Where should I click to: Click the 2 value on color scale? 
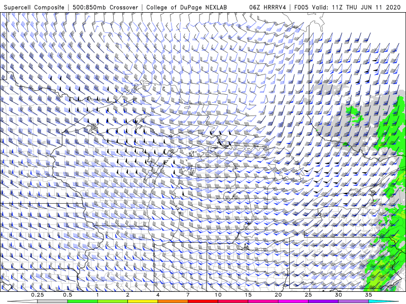[x=128, y=295]
